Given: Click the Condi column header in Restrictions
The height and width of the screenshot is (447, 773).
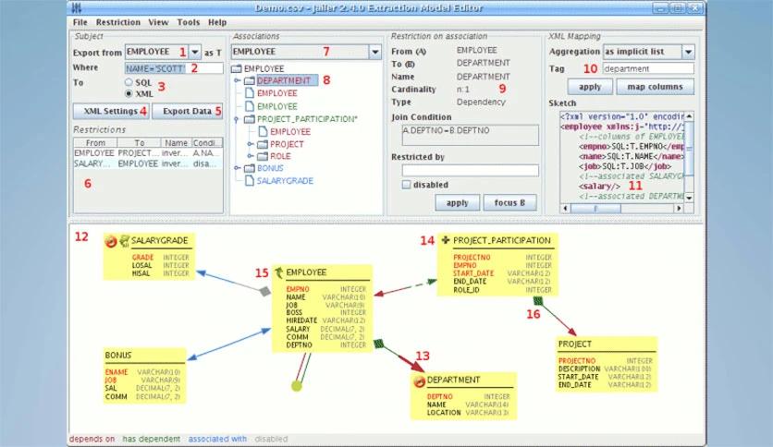Looking at the screenshot, I should click(x=206, y=143).
